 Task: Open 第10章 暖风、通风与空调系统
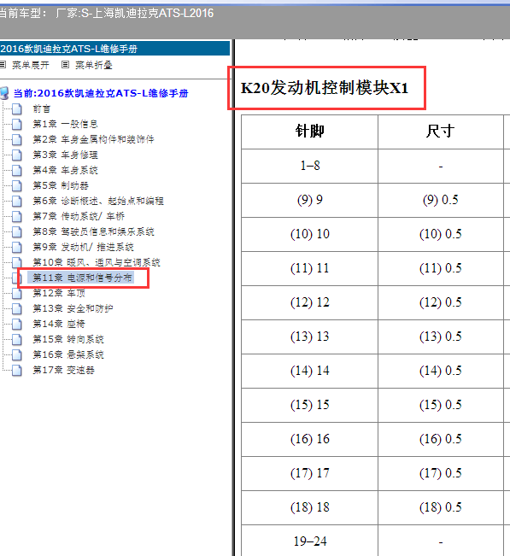(x=97, y=262)
